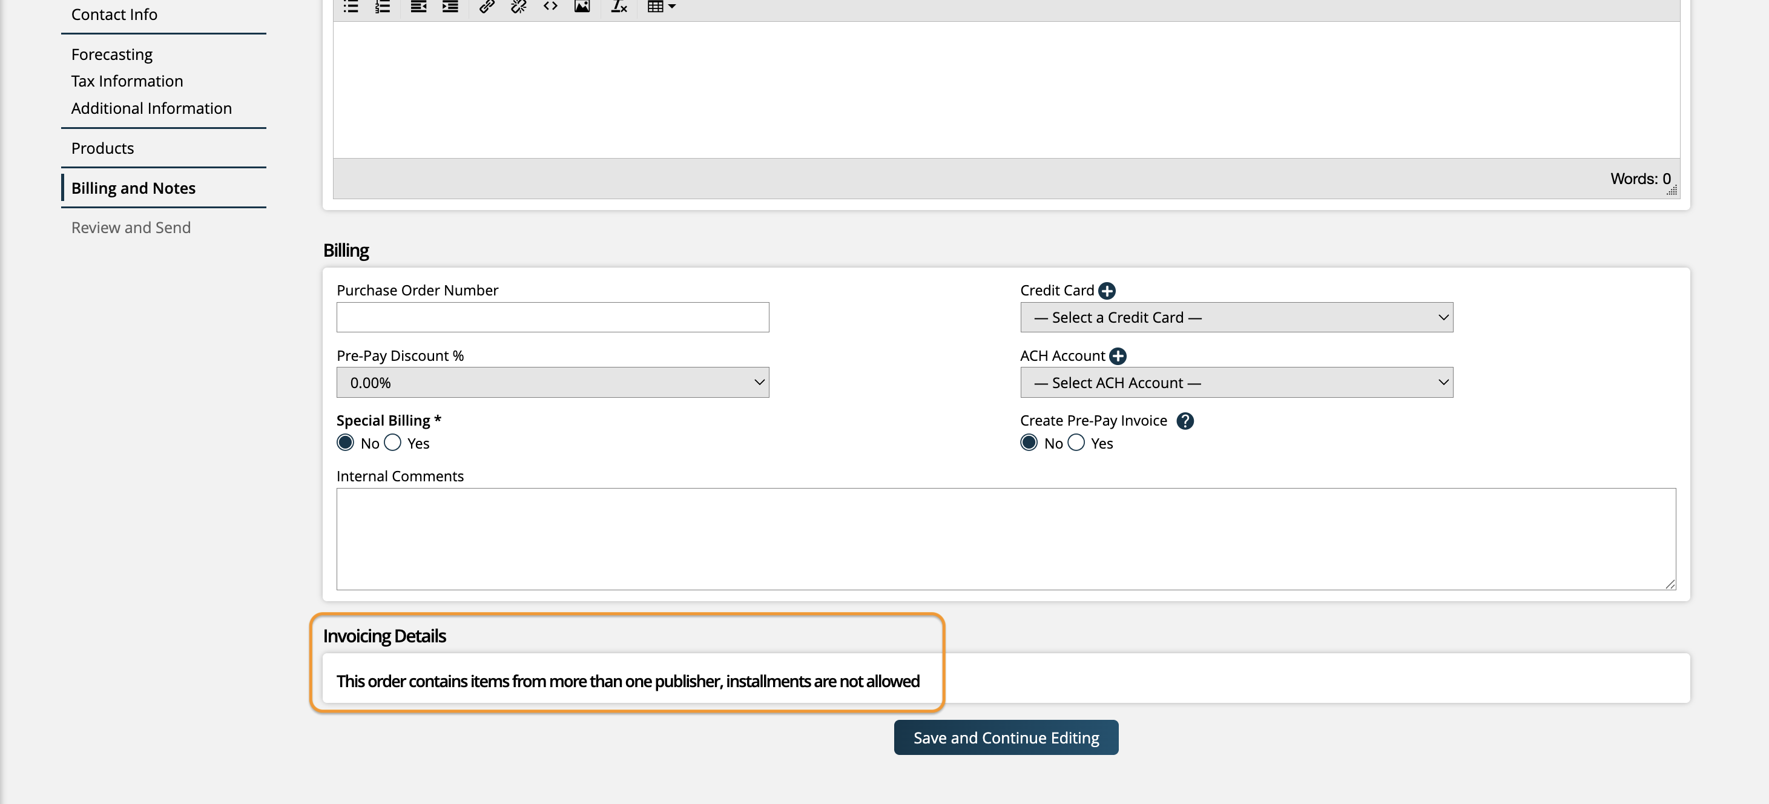1769x804 pixels.
Task: Click inside the Purchase Order Number field
Action: [552, 317]
